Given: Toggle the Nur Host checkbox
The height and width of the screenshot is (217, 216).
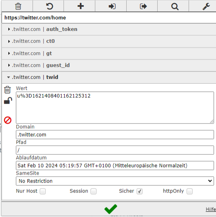Looking at the screenshot, I should tap(42, 191).
